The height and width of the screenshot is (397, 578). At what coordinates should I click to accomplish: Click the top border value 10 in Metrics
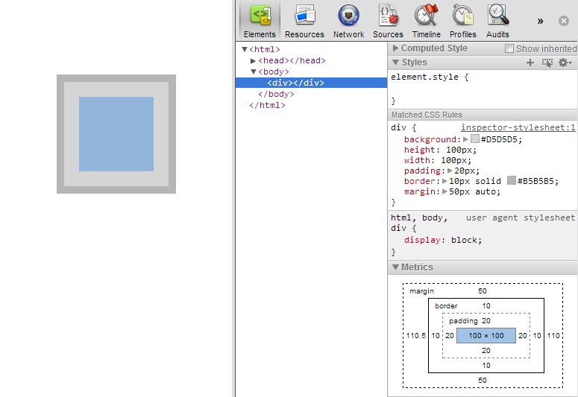[x=486, y=305]
